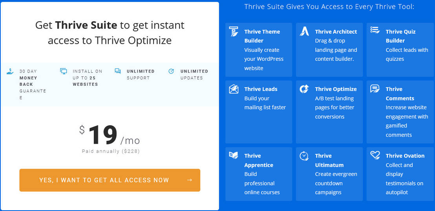Open the Thrive Ultimatum title
This screenshot has height=211, width=435.
click(x=329, y=160)
